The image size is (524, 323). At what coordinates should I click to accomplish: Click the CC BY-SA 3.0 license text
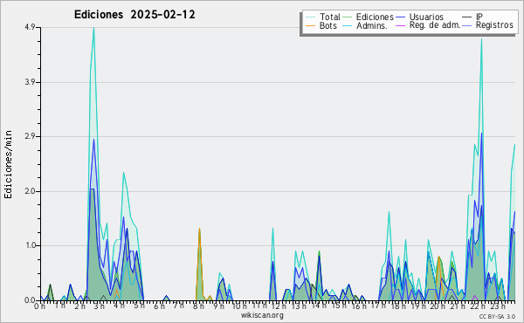(497, 316)
